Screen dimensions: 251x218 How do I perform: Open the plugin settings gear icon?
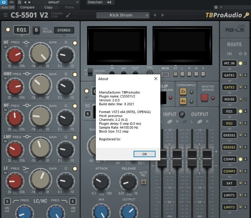click(216, 7)
